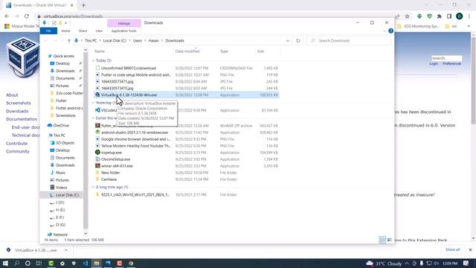Click Show all downloads button
Image resolution: width=476 pixels, height=268 pixels.
coord(453,249)
